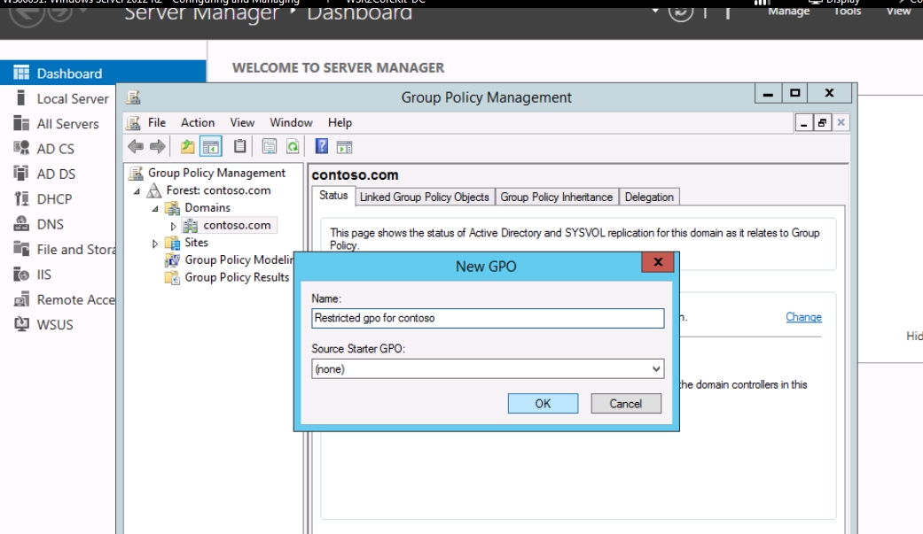Expand the contoso.com domain tree node
Viewport: 923px width, 534px height.
click(174, 226)
